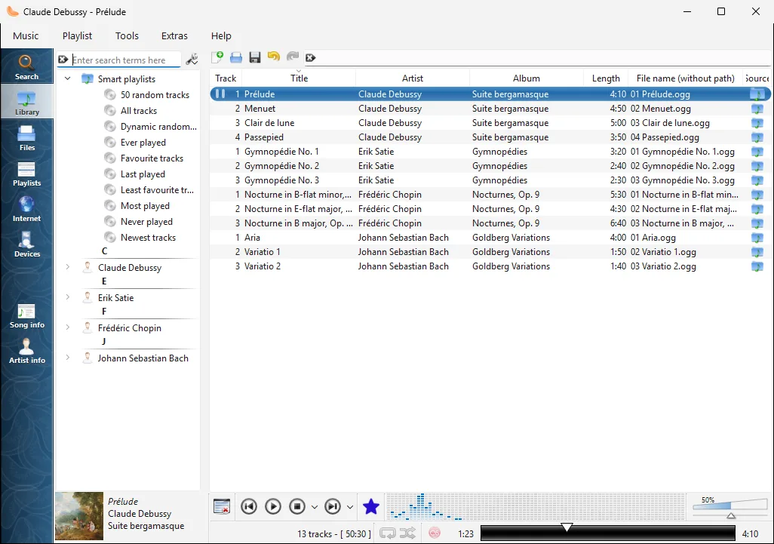Create a new playlist with the toolbar icon
The image size is (774, 544).
click(217, 57)
